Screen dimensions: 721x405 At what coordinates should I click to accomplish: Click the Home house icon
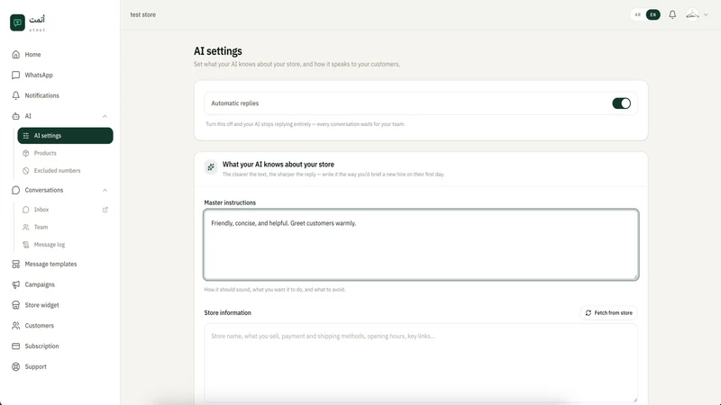click(15, 54)
